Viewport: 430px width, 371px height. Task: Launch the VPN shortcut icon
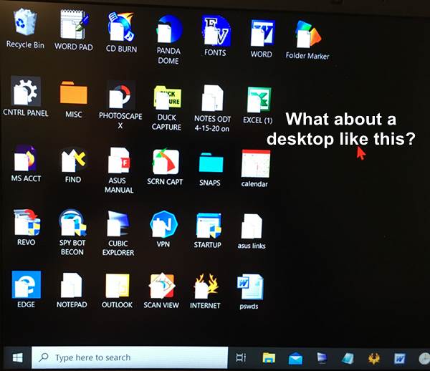click(163, 224)
